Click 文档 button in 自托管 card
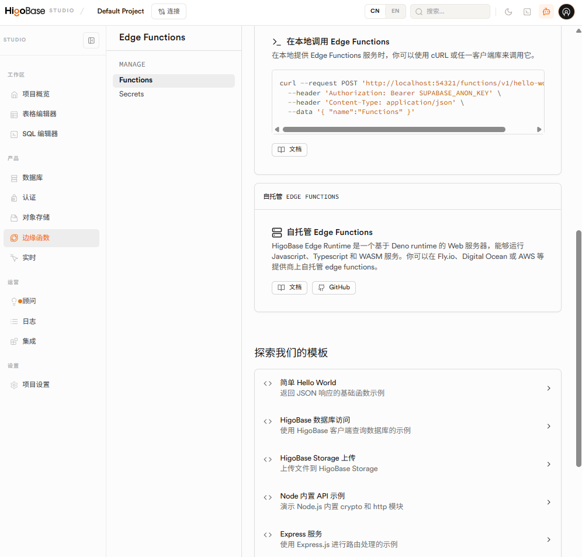 click(x=289, y=288)
